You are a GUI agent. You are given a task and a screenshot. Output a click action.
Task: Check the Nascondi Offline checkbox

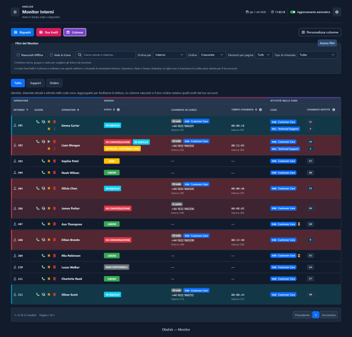click(x=18, y=55)
